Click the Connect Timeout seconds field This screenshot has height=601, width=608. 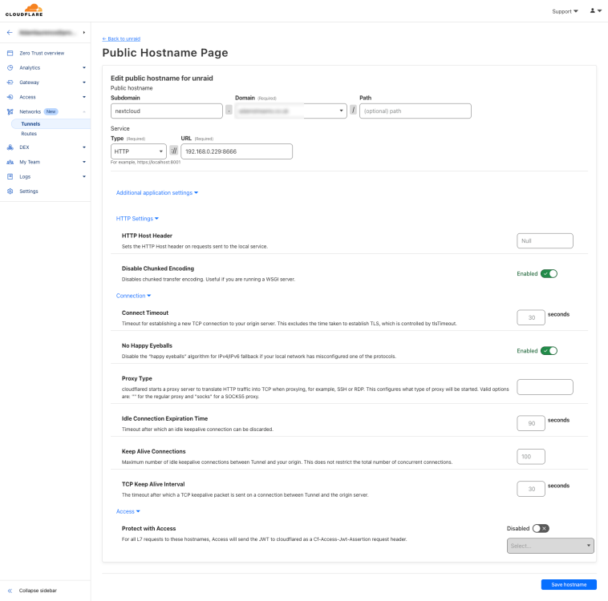click(x=531, y=318)
